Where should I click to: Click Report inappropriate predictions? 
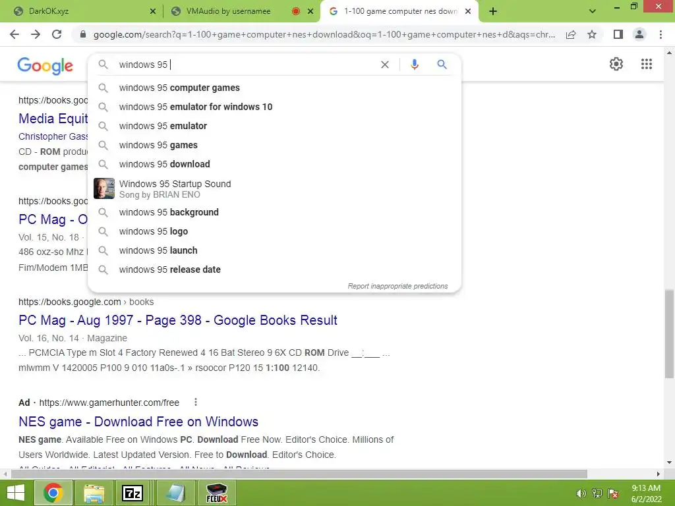[x=397, y=286]
